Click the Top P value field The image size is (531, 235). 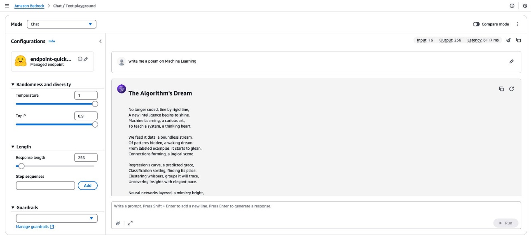coord(86,116)
